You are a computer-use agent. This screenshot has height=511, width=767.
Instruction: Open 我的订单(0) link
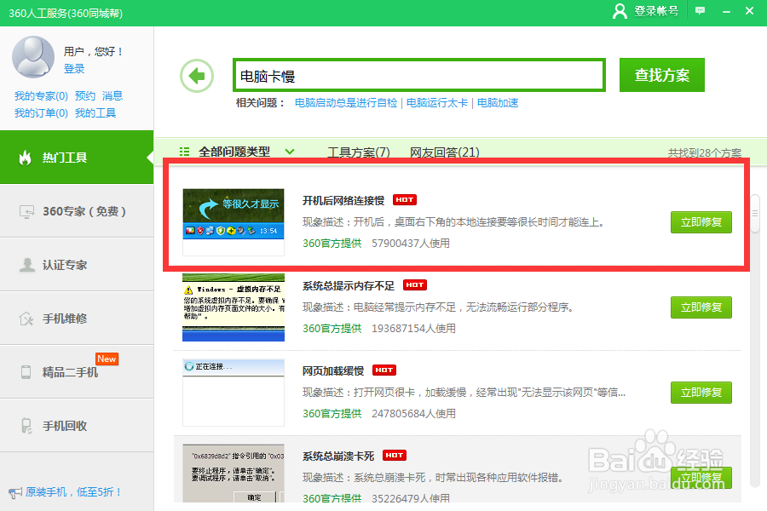click(x=41, y=113)
